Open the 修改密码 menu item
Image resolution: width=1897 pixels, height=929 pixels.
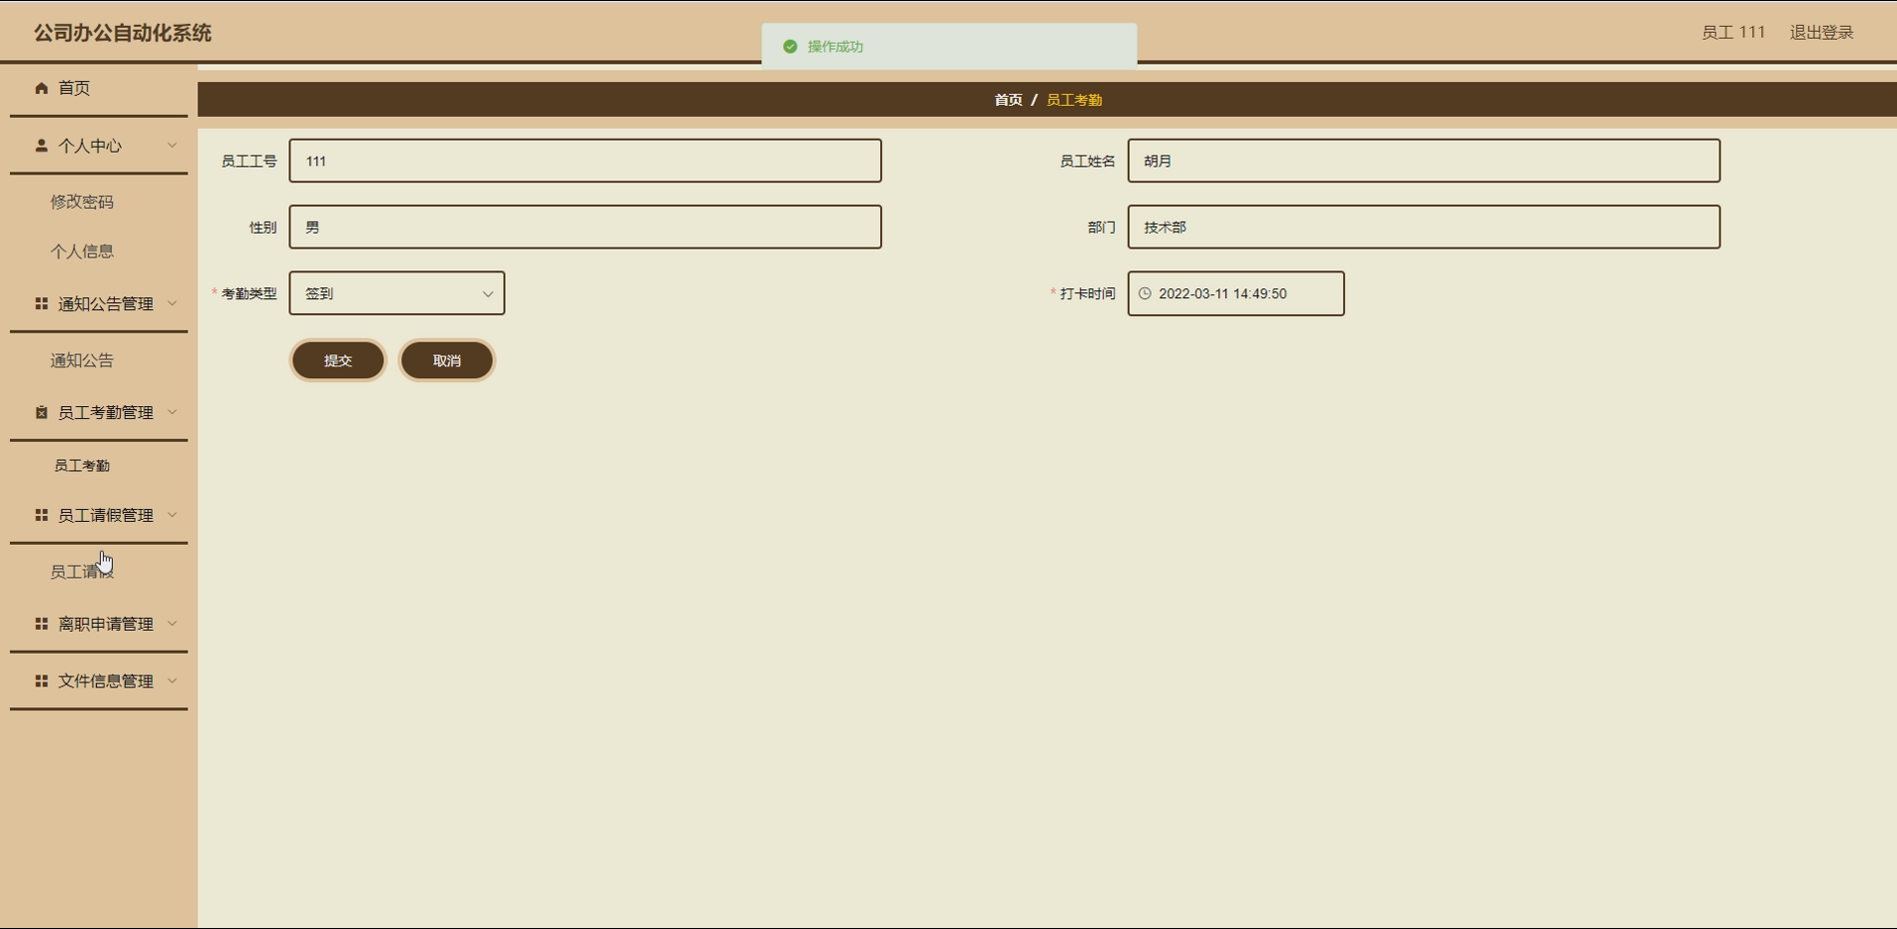(82, 202)
